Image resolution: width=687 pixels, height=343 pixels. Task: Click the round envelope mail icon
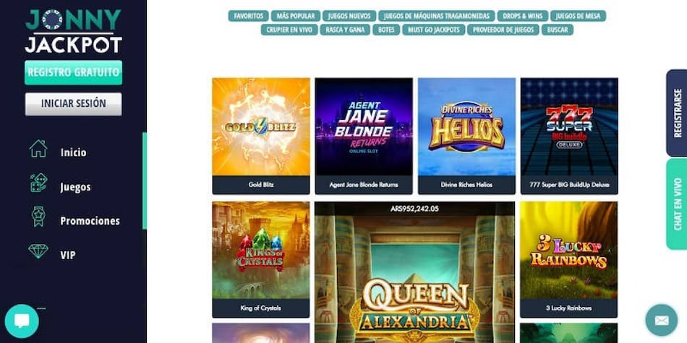(662, 320)
